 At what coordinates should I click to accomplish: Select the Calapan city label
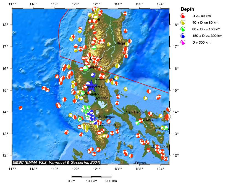(109, 125)
